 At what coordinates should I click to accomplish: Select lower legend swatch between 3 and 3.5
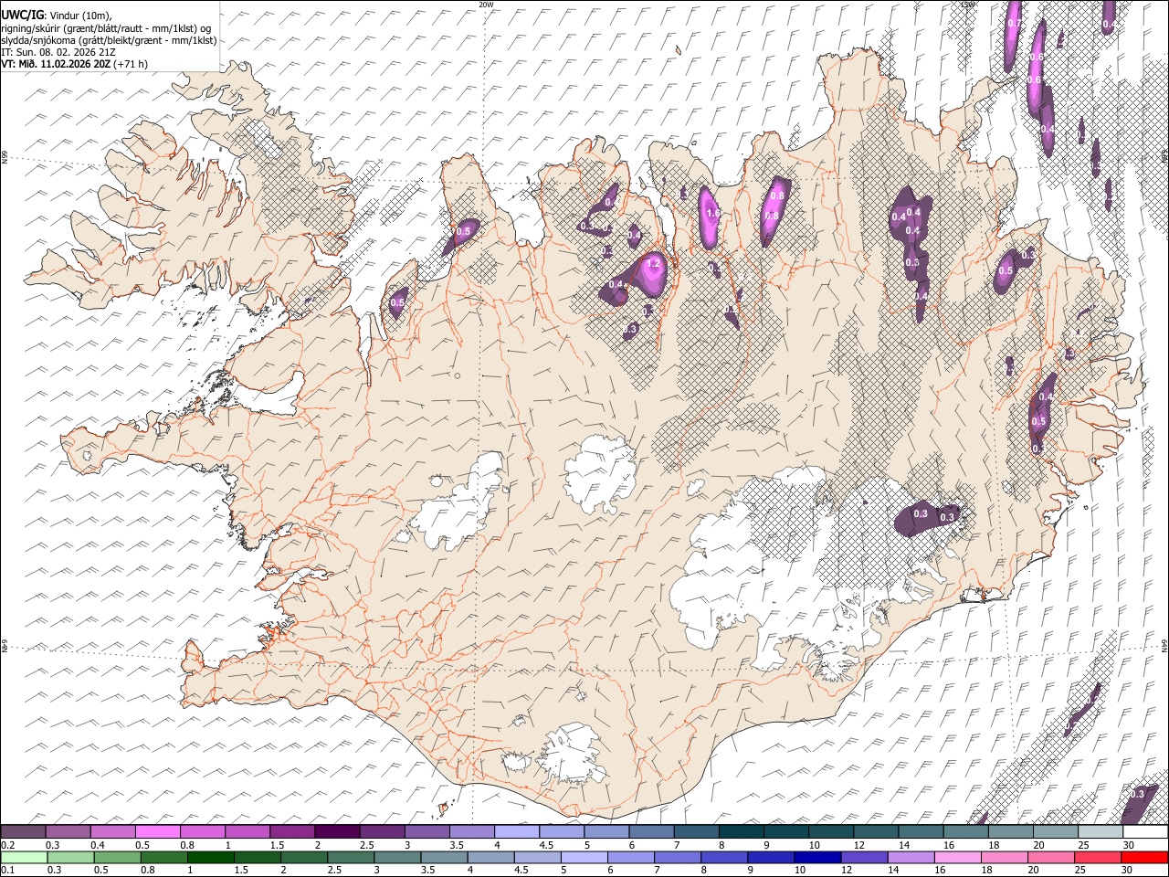[x=397, y=857]
